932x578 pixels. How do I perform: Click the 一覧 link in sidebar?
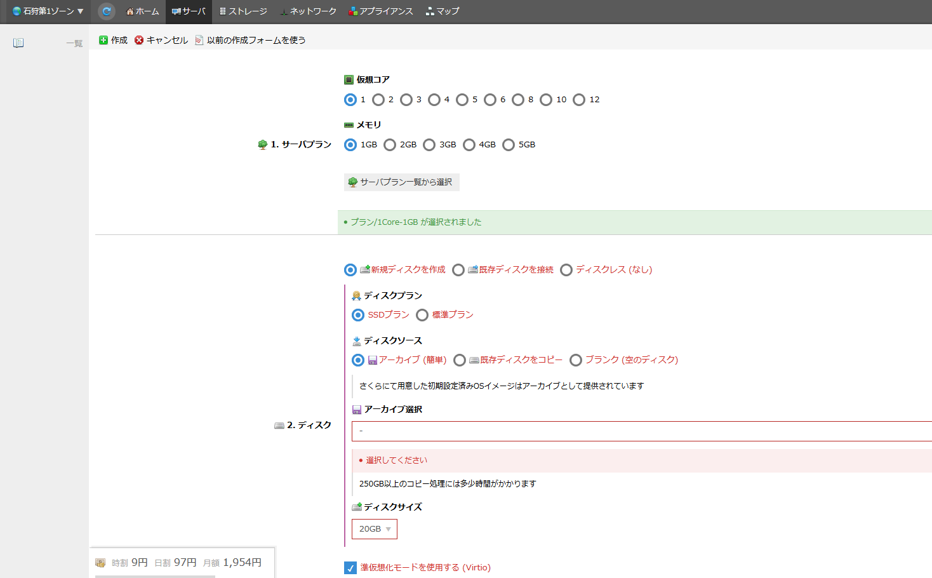pos(74,43)
